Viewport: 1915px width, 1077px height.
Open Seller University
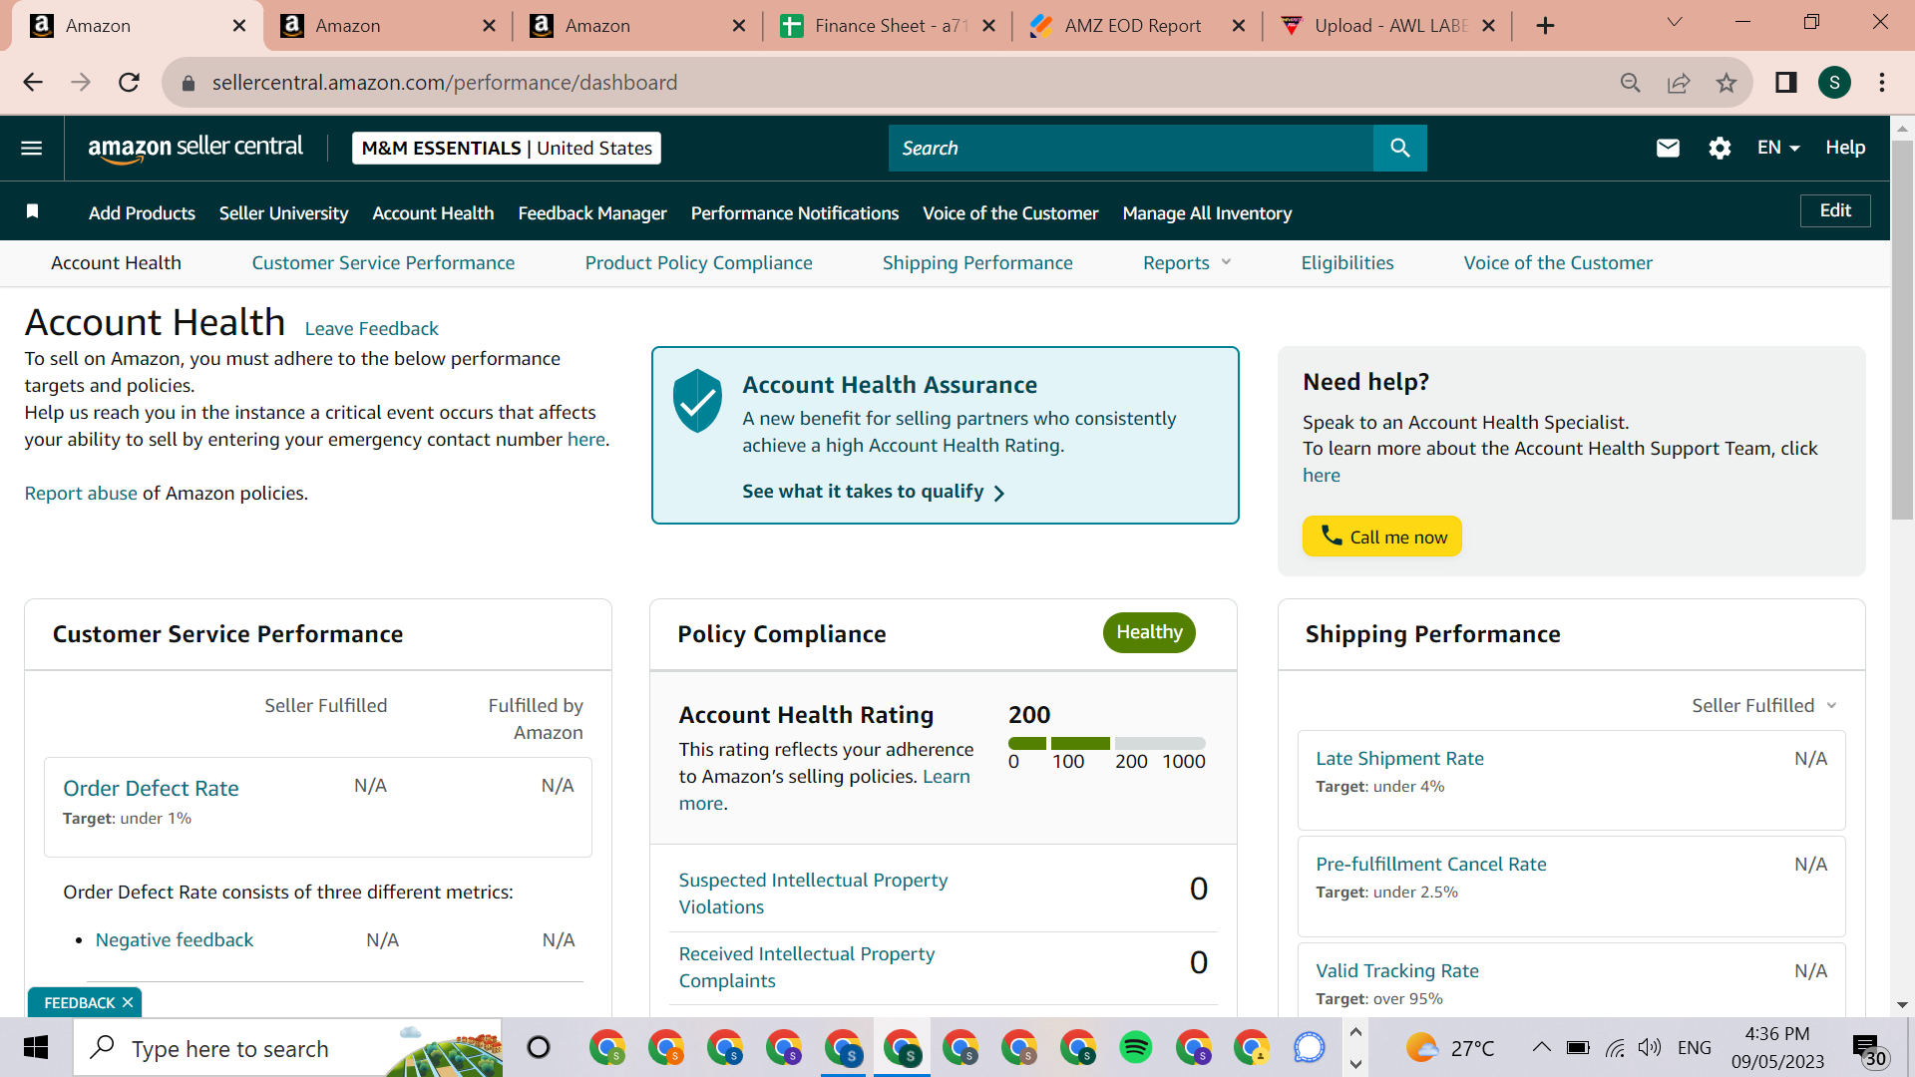coord(283,213)
